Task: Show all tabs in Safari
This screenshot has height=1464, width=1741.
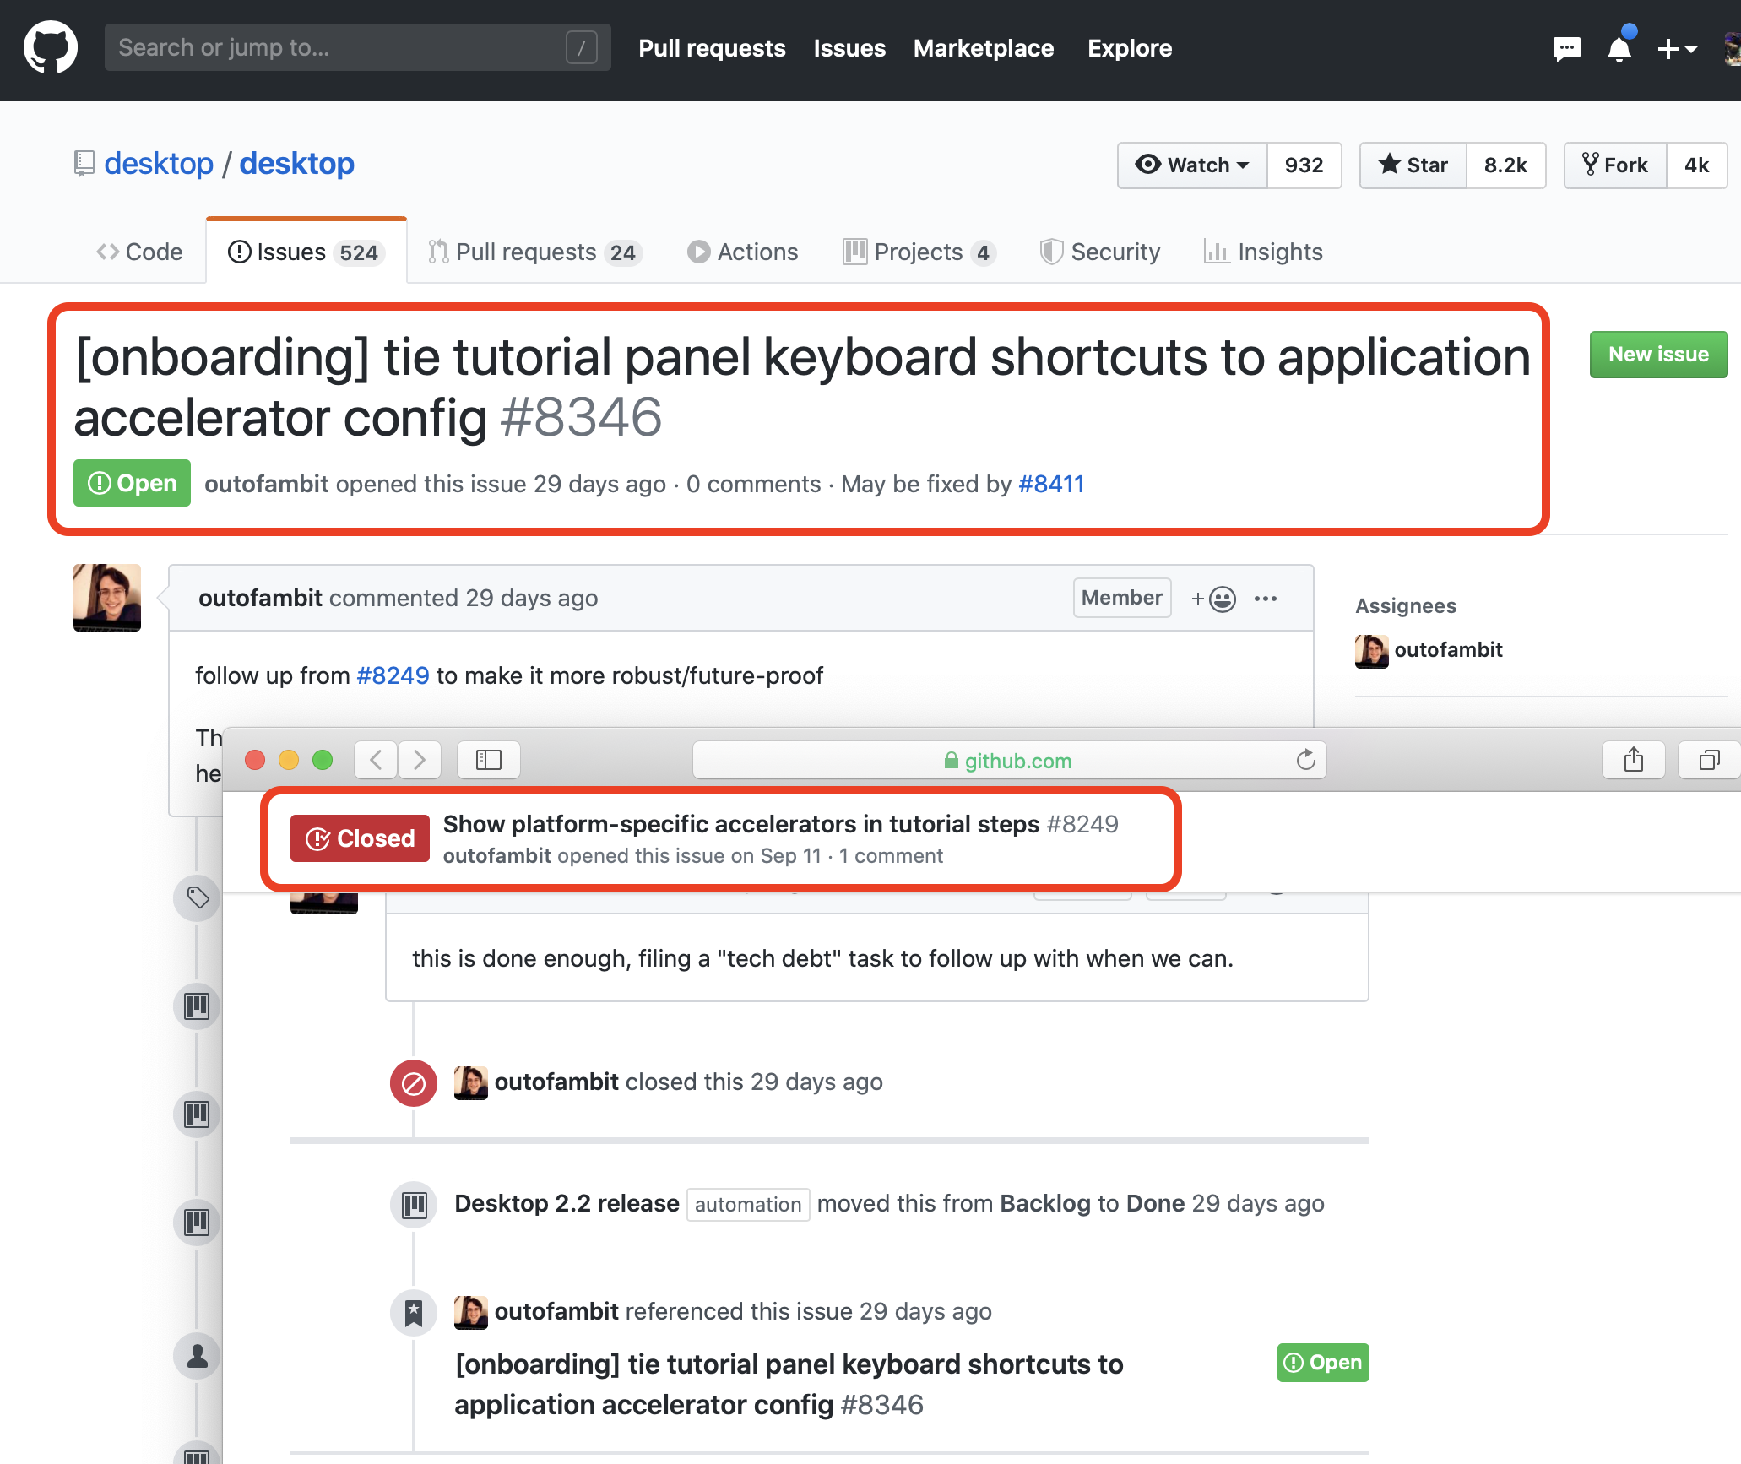Action: [1710, 760]
